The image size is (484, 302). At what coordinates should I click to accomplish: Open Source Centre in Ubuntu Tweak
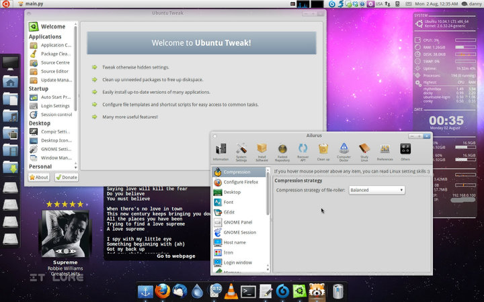click(x=51, y=62)
